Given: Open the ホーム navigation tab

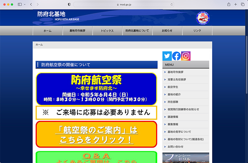Looking at the screenshot, I should click(x=48, y=31).
